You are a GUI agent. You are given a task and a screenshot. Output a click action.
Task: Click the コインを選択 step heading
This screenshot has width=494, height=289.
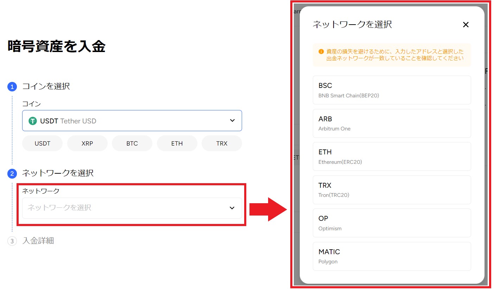(x=46, y=86)
